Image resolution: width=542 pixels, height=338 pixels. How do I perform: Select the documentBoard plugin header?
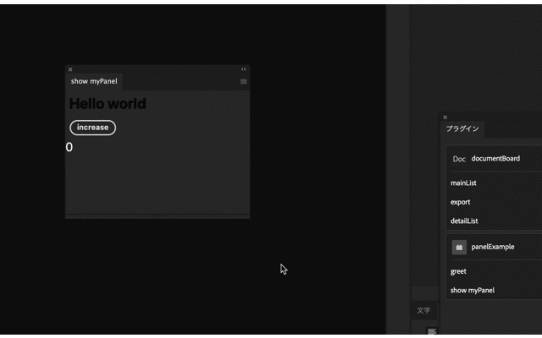pos(495,159)
